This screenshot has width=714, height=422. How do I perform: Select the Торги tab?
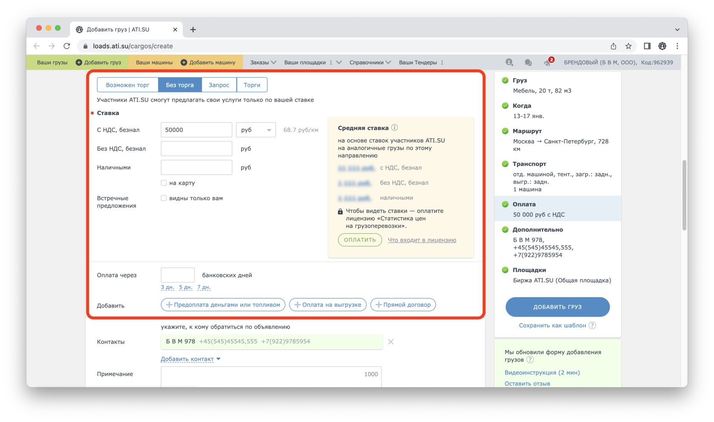pos(252,85)
